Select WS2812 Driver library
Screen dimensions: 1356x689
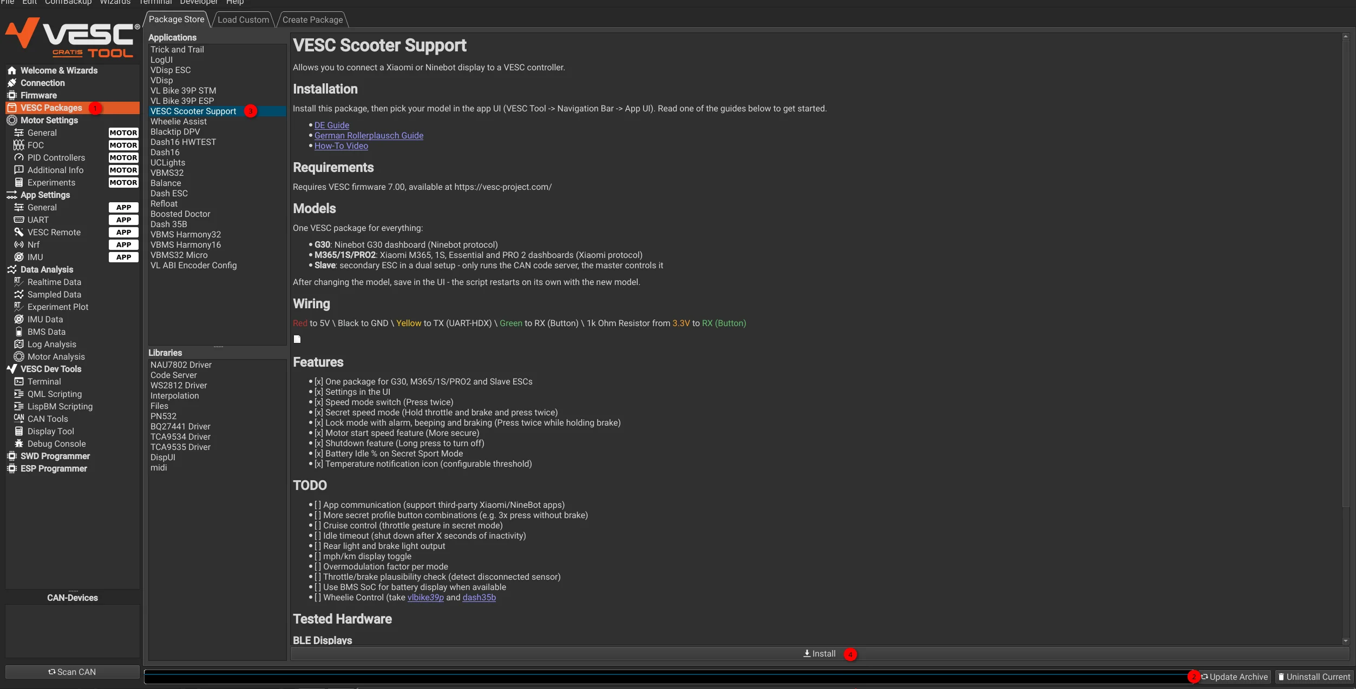(x=218, y=386)
